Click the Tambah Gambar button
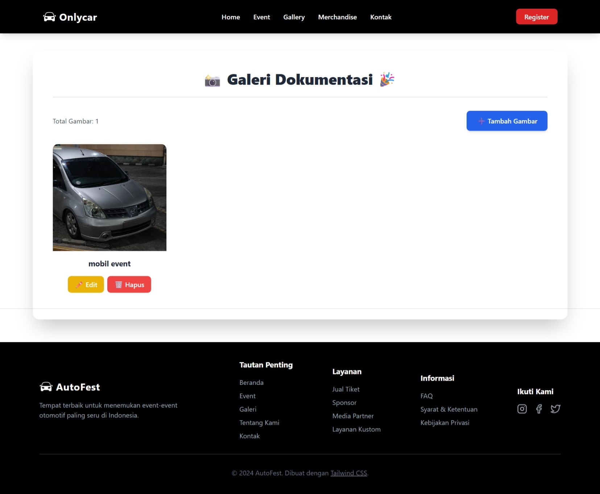Screen dimensions: 600x494 point(507,121)
